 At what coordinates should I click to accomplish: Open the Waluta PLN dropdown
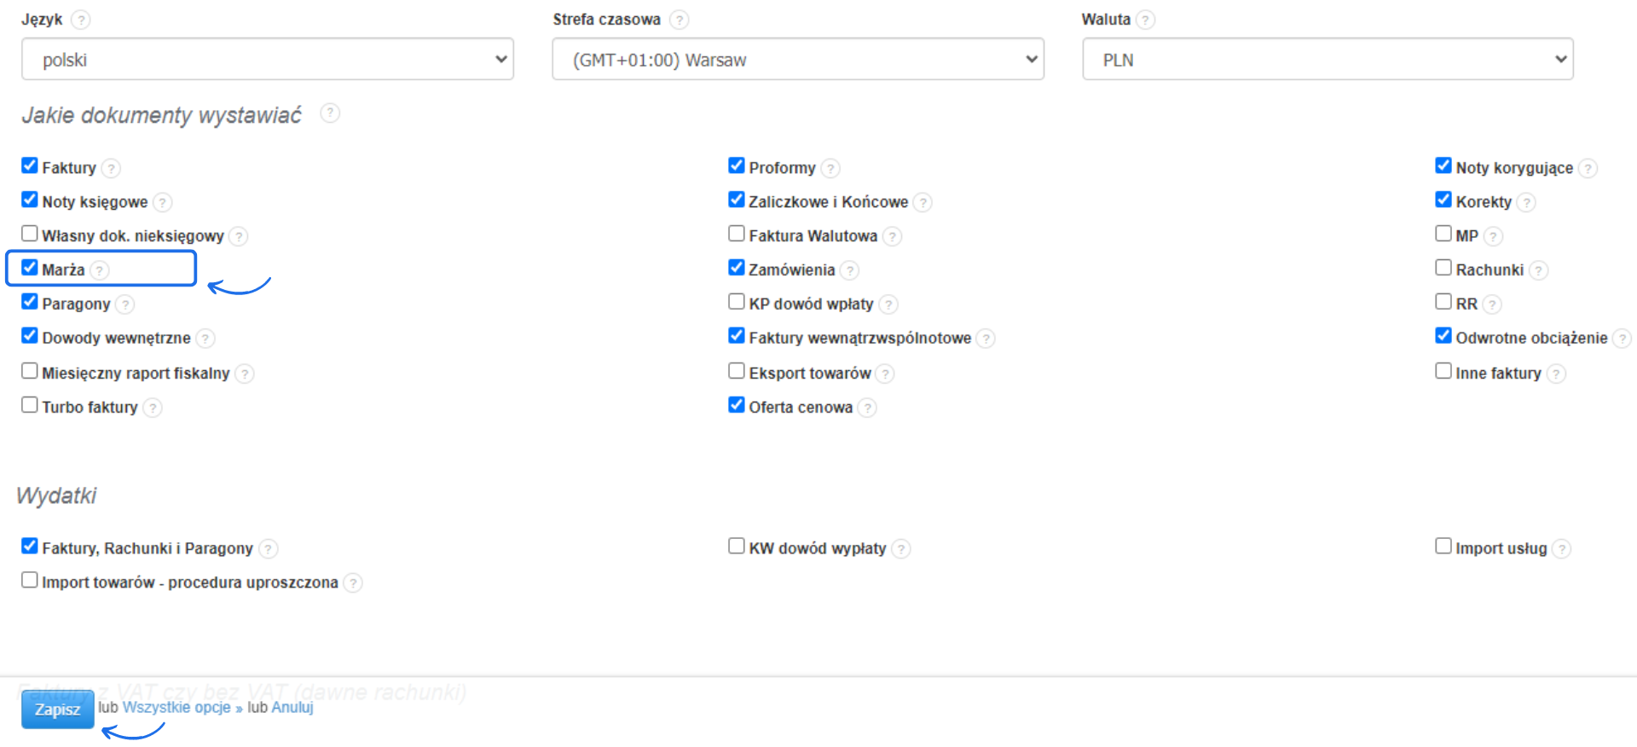point(1328,60)
